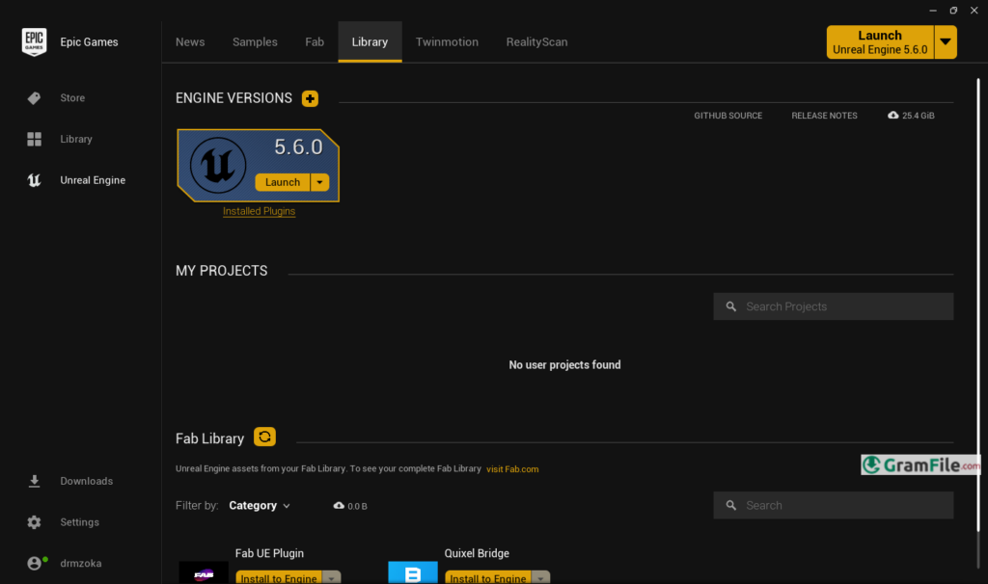Click the 25.4 GiB size text
Screen dimensions: 988x584
pyautogui.click(x=919, y=116)
